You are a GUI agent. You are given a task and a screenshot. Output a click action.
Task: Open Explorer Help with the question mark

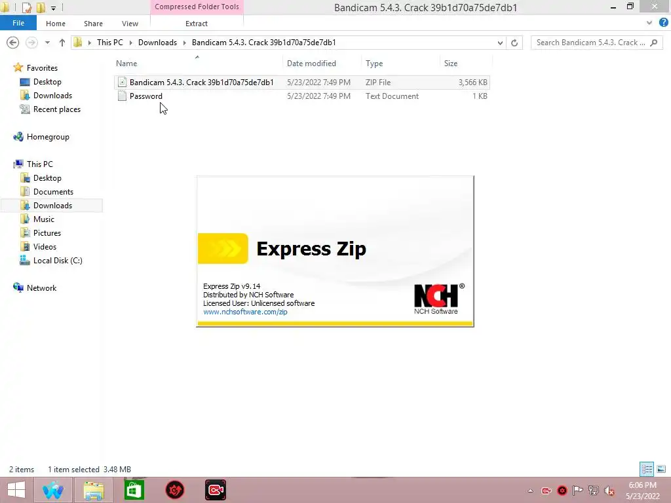(664, 23)
